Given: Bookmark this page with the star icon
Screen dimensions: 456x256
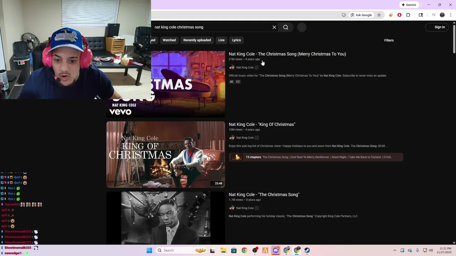Looking at the screenshot, I should pyautogui.click(x=379, y=15).
